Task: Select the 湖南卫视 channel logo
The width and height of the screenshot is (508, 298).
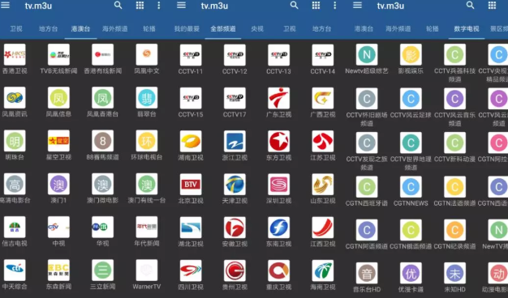Action: click(x=191, y=141)
